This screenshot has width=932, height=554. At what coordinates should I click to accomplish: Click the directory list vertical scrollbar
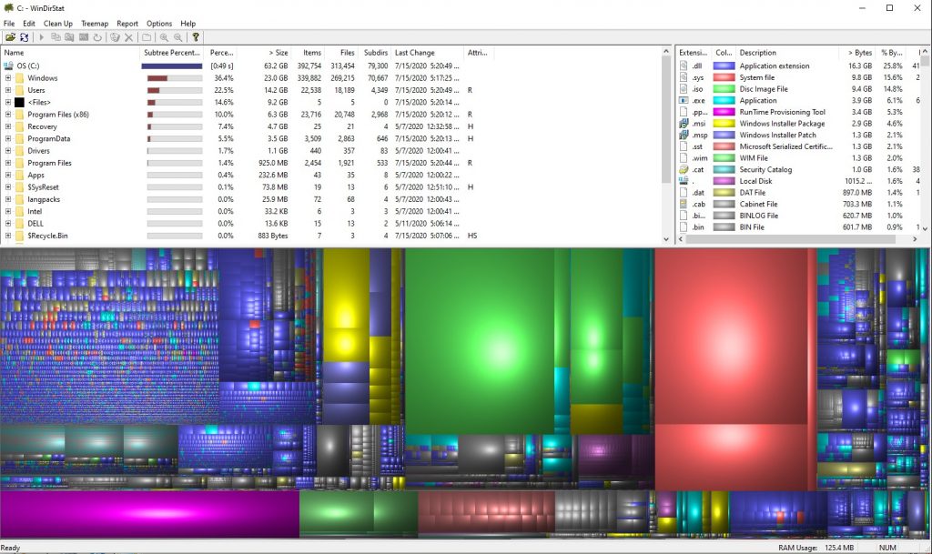pyautogui.click(x=666, y=121)
